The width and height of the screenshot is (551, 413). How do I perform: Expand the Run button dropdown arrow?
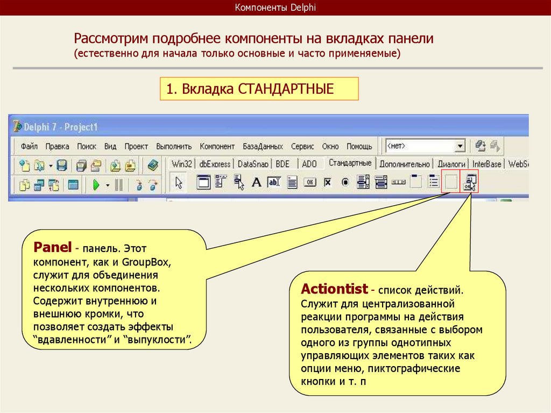pos(108,185)
